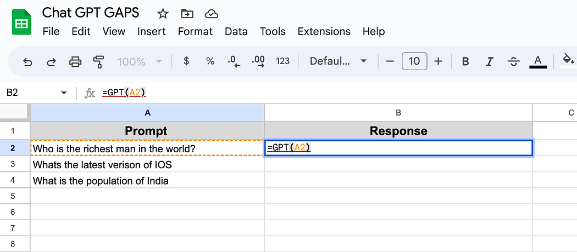Image resolution: width=577 pixels, height=252 pixels.
Task: Select row 4 header
Action: 15,180
